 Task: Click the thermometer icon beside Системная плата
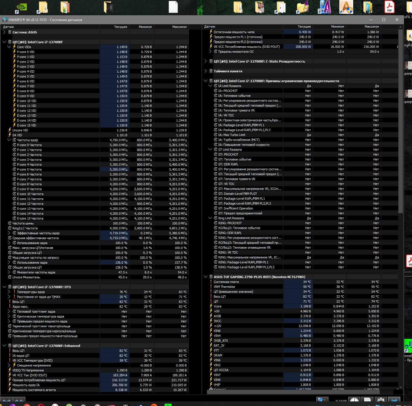[211, 282]
